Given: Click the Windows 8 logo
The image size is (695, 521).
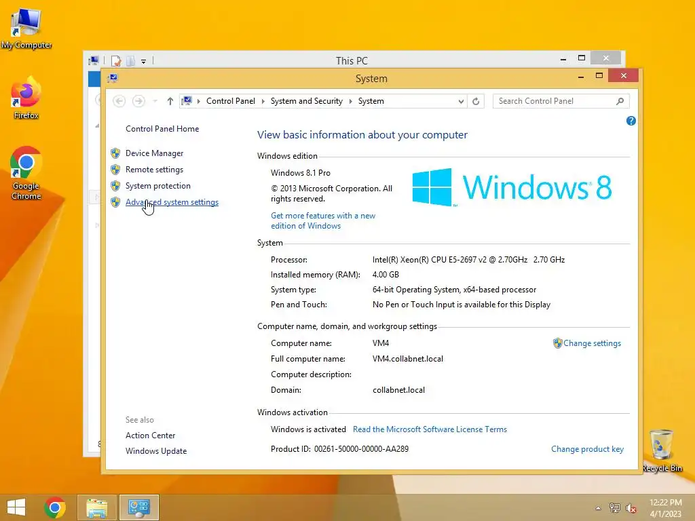Looking at the screenshot, I should [512, 187].
